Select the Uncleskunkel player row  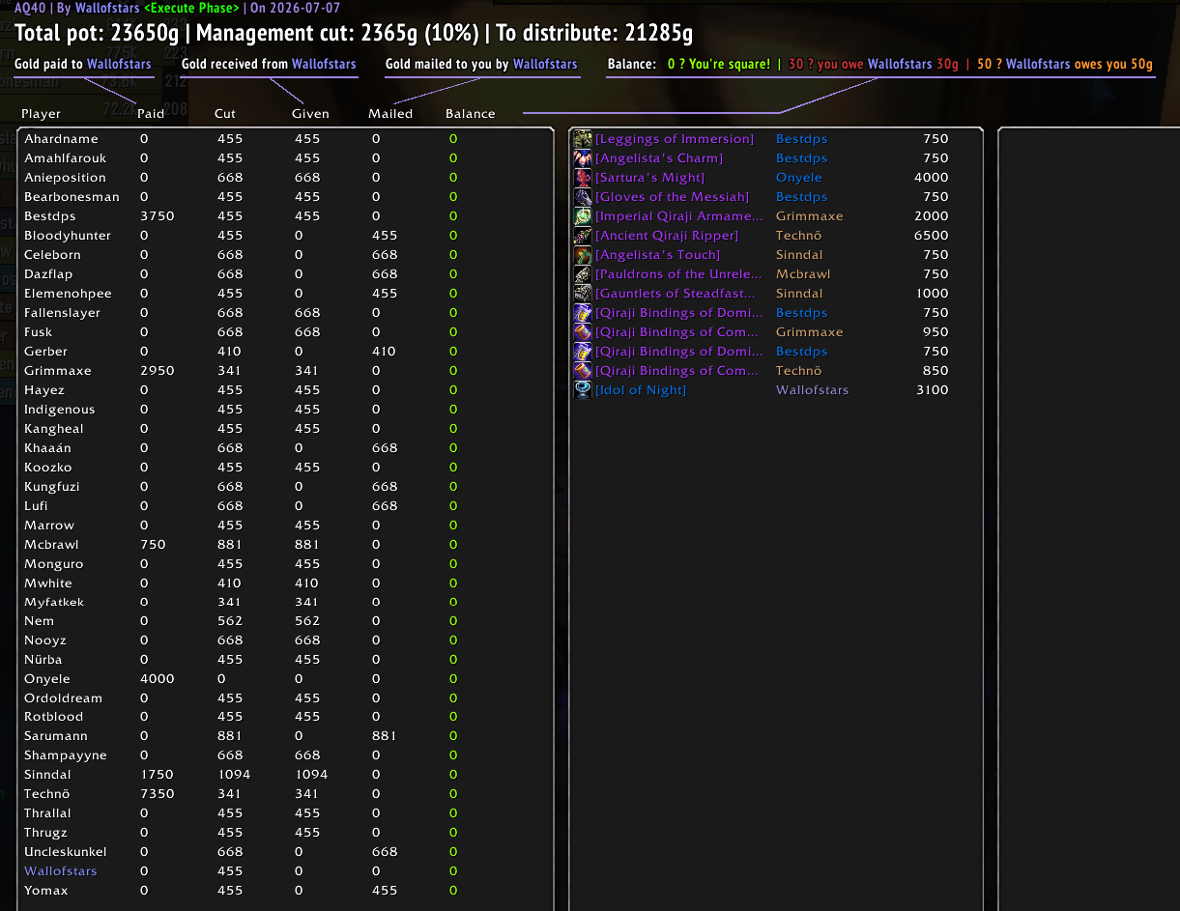coord(285,852)
